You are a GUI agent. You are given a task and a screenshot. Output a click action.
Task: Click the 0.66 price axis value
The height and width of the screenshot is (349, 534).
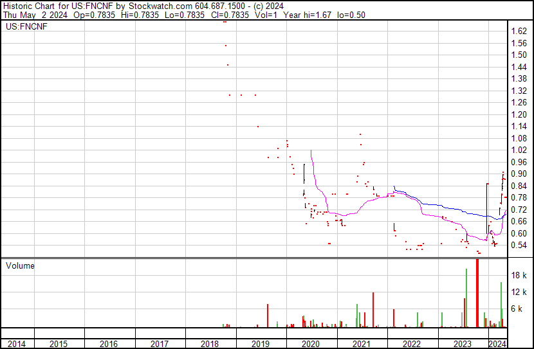[x=519, y=222]
